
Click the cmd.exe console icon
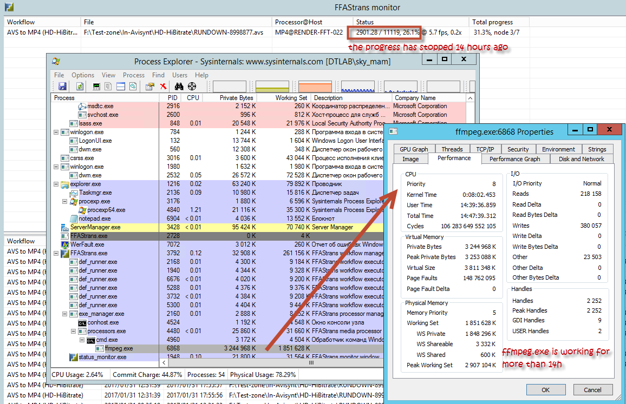tap(91, 340)
